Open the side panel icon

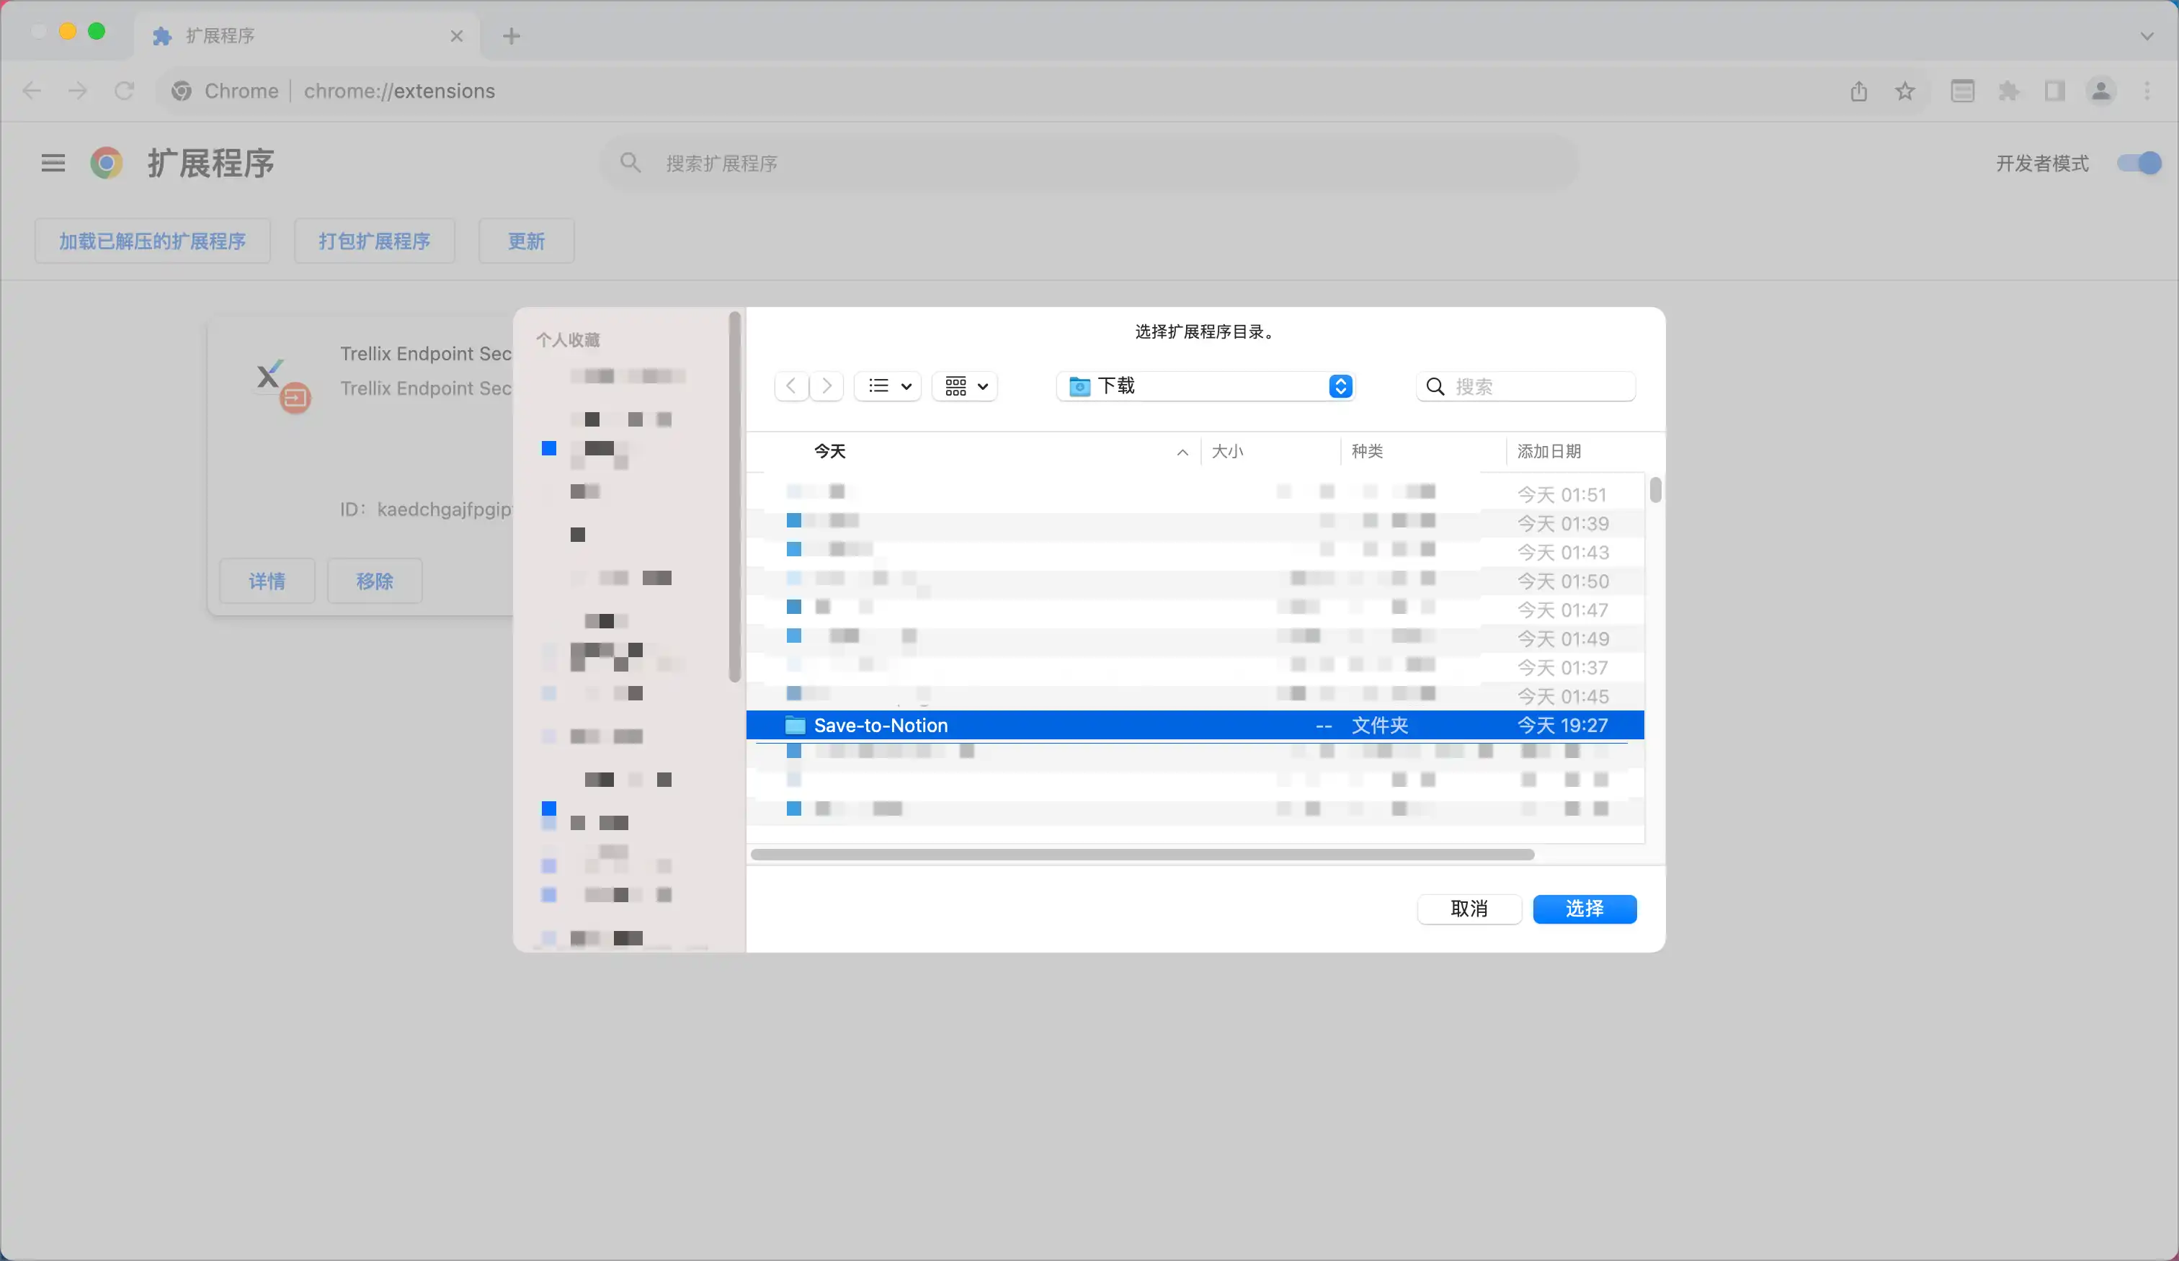coord(2054,91)
